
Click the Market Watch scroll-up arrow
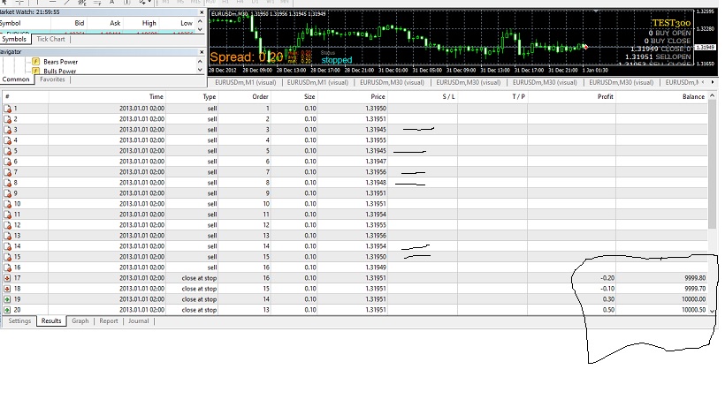200,22
